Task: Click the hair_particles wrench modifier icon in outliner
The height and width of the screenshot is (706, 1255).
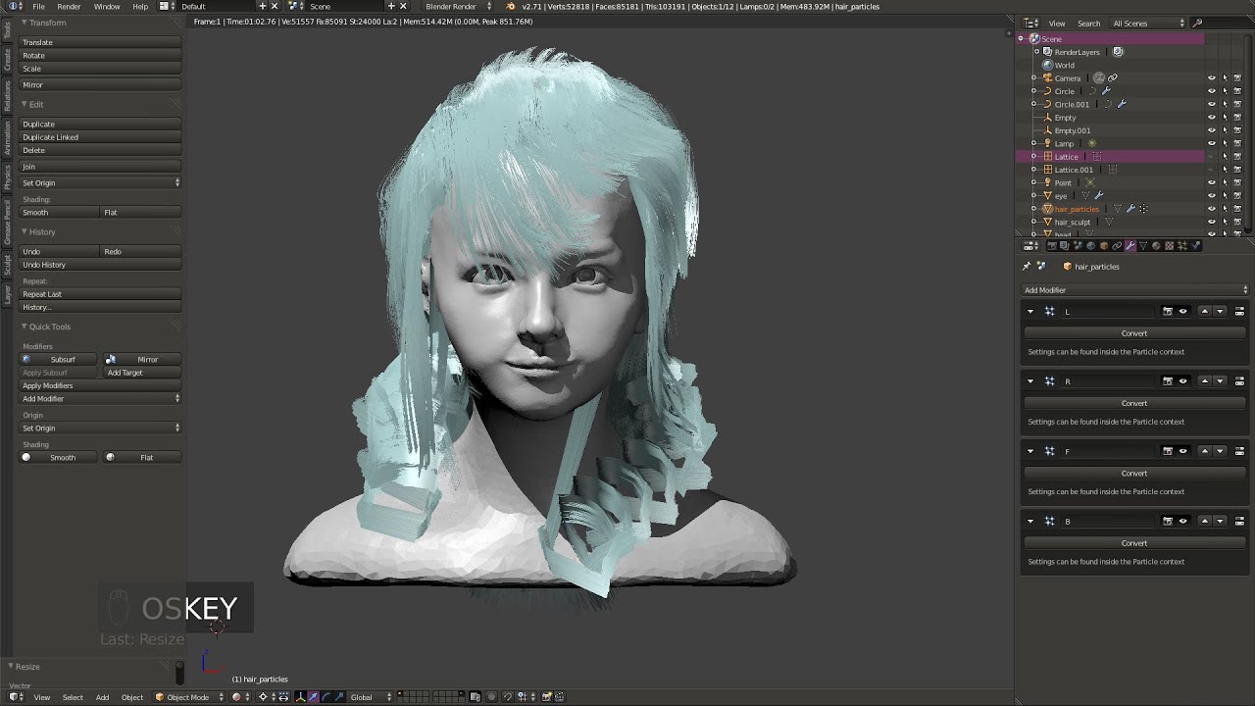Action: pyautogui.click(x=1130, y=209)
